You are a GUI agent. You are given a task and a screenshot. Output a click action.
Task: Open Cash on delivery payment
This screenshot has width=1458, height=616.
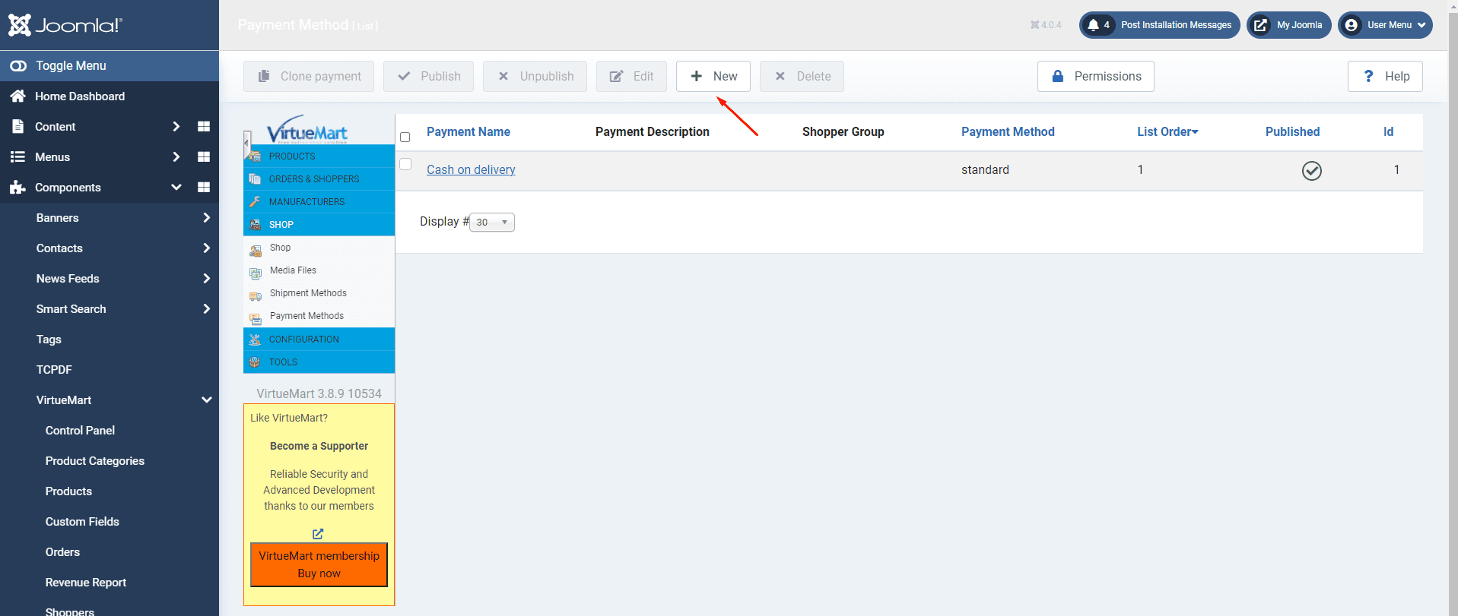(471, 170)
